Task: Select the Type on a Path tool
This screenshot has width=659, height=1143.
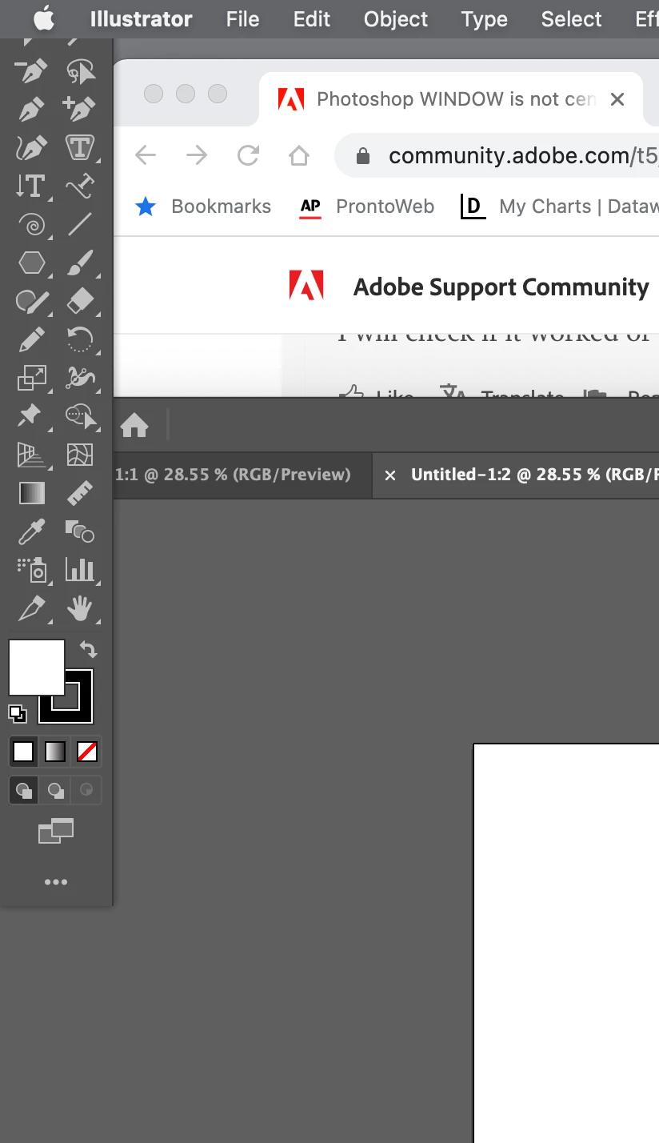Action: [x=79, y=186]
